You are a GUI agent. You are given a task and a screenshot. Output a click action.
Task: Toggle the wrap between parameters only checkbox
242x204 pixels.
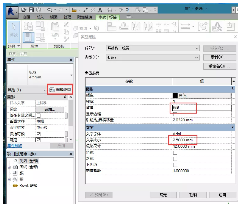point(39,116)
